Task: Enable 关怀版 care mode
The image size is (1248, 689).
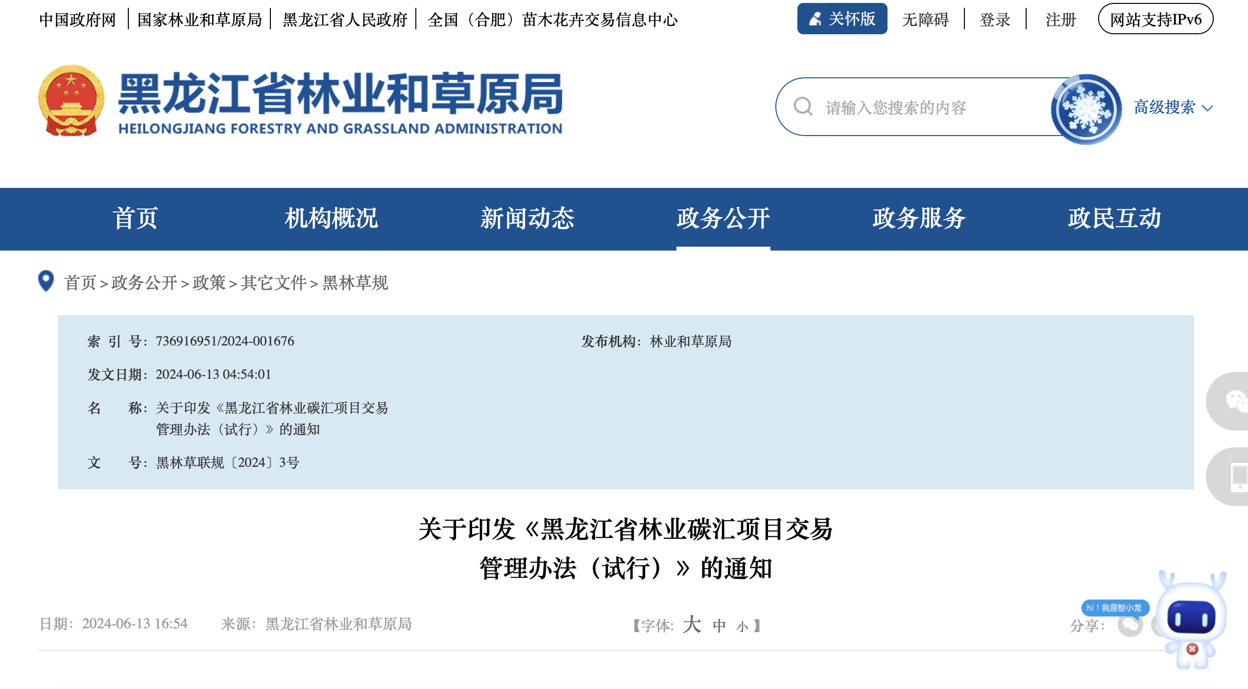Action: [x=842, y=19]
